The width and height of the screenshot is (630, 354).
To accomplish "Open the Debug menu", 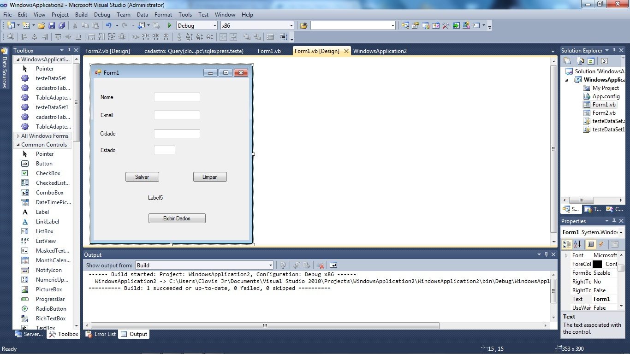I will [x=102, y=15].
